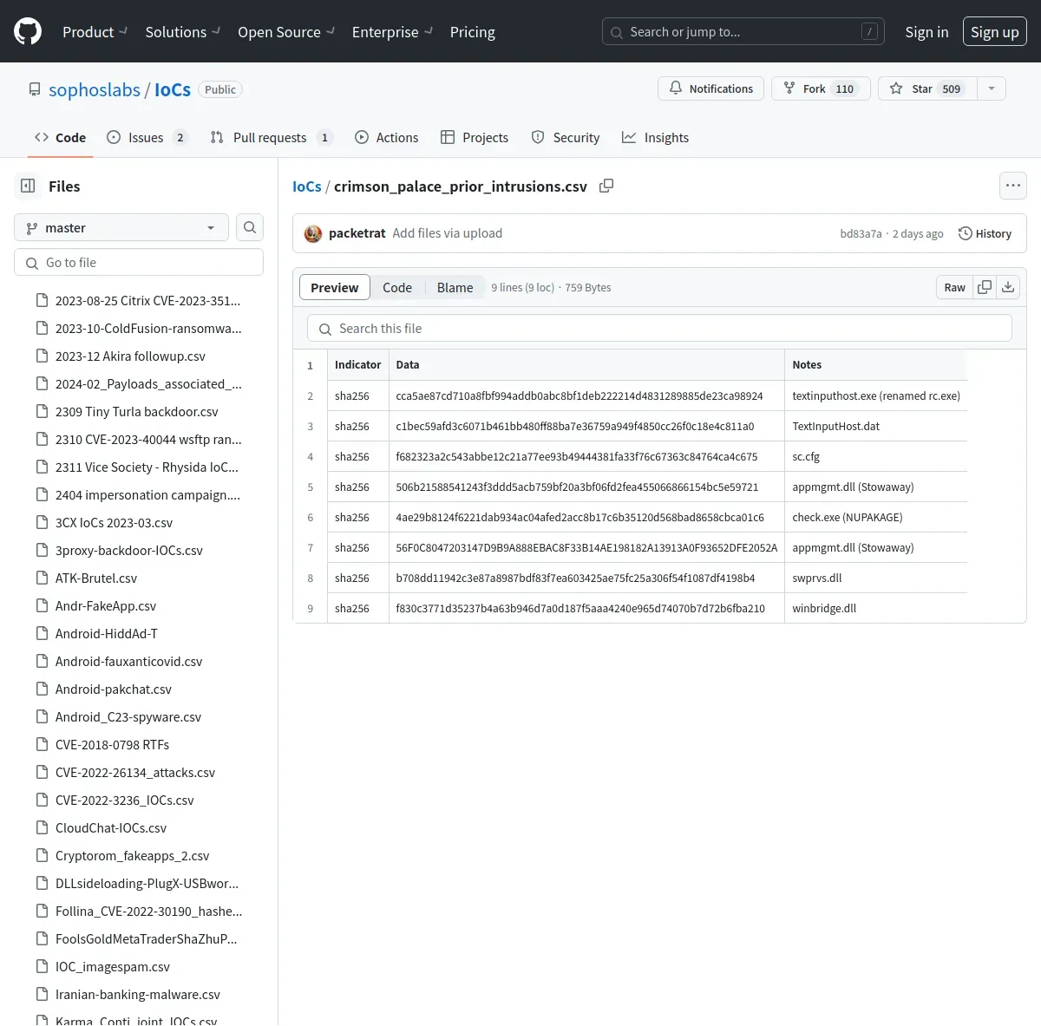The image size is (1041, 1026).
Task: Search files with the magnifier button
Action: [250, 227]
